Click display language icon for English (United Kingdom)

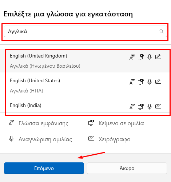click(132, 57)
